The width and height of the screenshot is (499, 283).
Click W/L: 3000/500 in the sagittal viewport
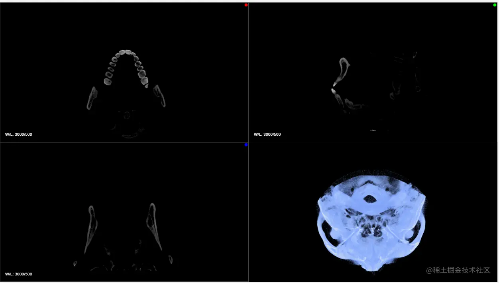[267, 135]
